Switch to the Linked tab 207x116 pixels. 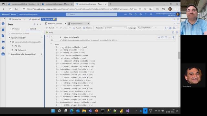33,29
